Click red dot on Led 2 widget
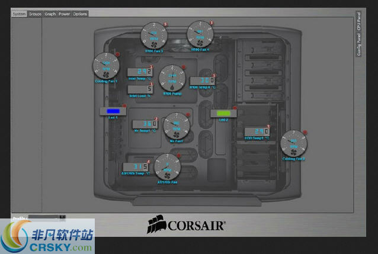 (235, 108)
